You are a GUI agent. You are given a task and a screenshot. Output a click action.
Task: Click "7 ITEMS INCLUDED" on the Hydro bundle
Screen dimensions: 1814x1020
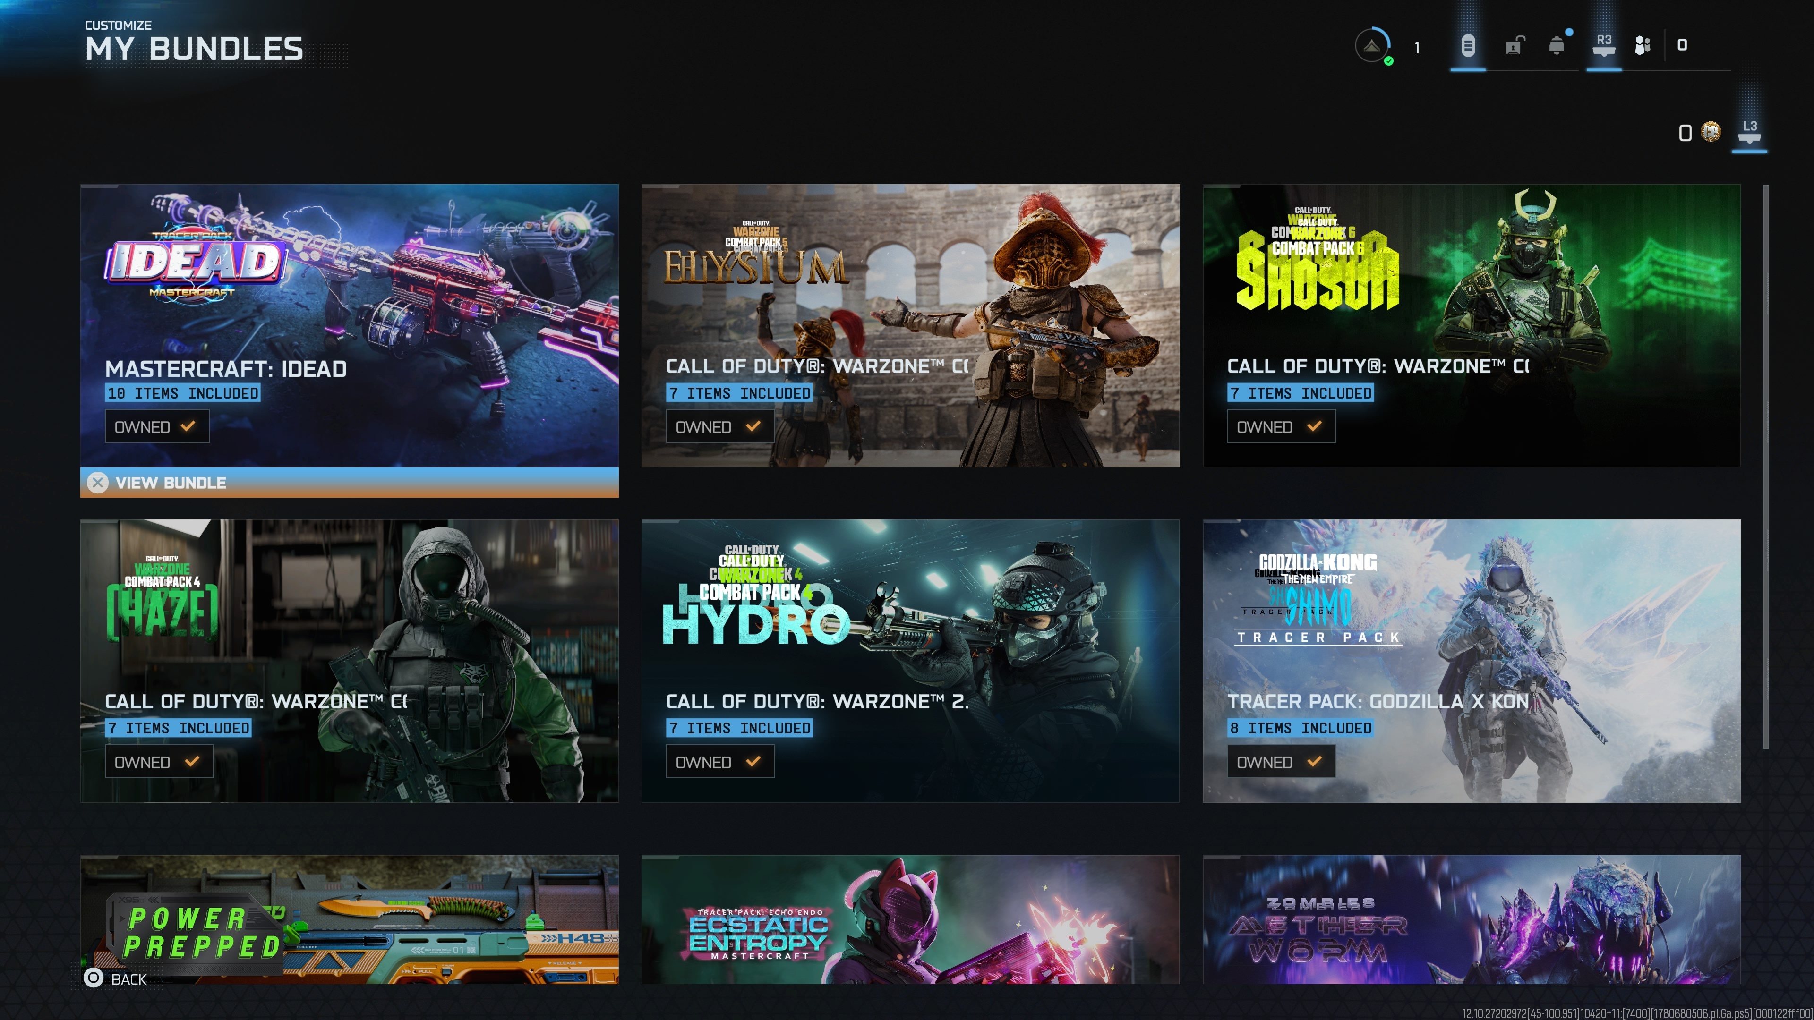click(x=739, y=728)
